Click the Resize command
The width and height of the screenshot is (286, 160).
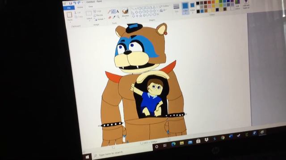click(98, 15)
